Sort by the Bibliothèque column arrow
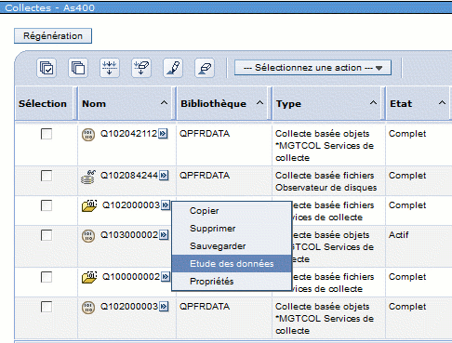The image size is (452, 343). pyautogui.click(x=259, y=103)
